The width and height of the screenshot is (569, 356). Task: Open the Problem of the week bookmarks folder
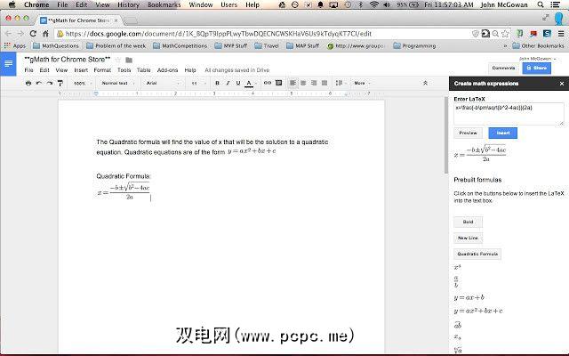(116, 45)
